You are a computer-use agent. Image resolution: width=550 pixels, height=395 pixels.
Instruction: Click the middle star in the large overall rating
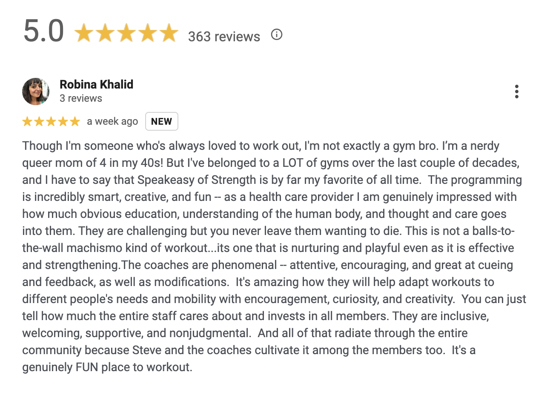click(126, 33)
